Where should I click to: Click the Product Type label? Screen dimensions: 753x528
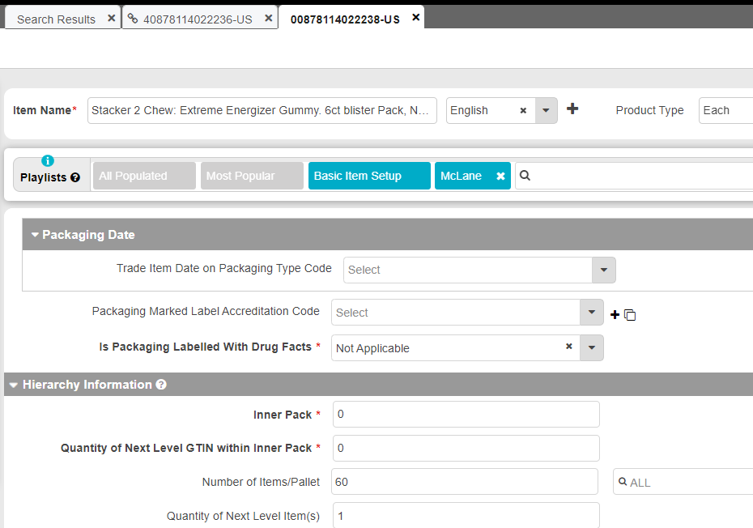(649, 110)
